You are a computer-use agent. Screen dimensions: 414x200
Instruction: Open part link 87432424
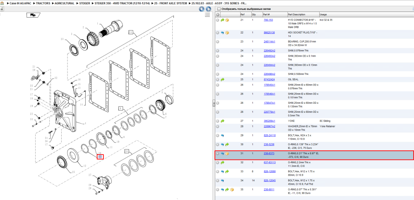(270, 79)
